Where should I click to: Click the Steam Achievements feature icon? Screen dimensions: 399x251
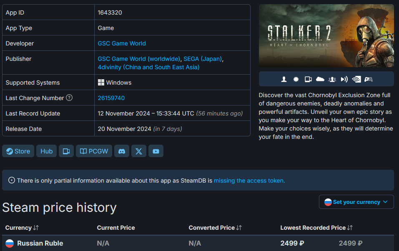pyautogui.click(x=296, y=79)
